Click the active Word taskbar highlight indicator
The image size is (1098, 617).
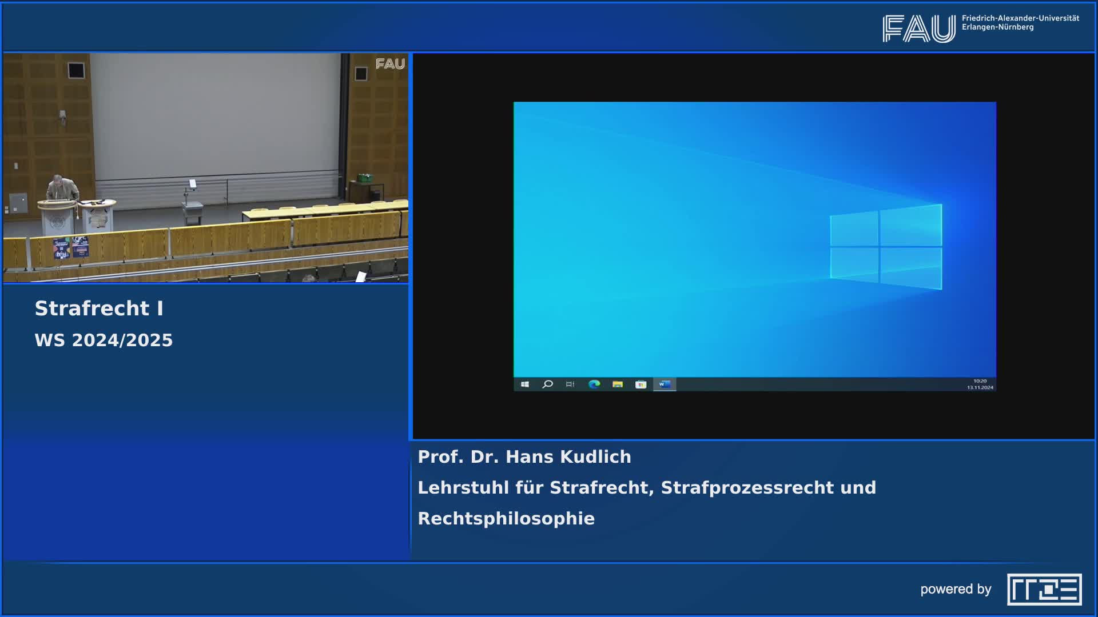pyautogui.click(x=665, y=392)
